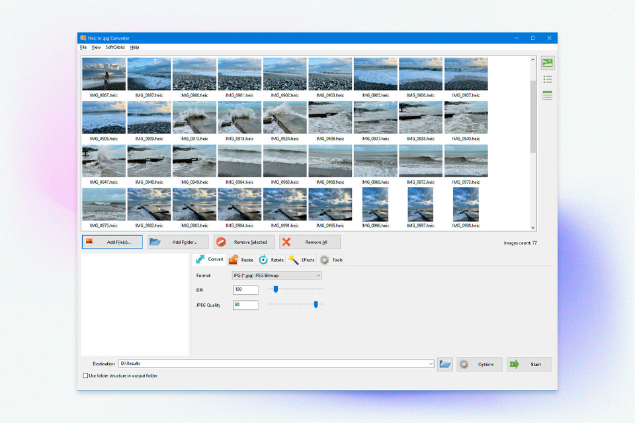Enable Use folder structure in output folder
Screen dimensions: 635x423
[x=85, y=375]
